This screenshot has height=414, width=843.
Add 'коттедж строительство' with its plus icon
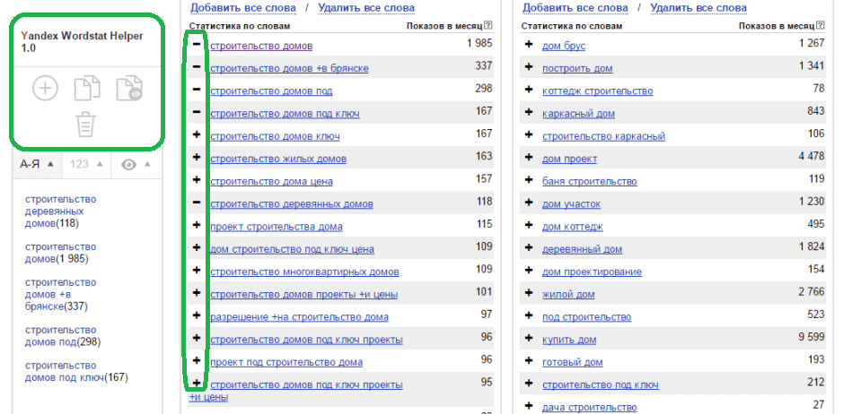point(529,89)
